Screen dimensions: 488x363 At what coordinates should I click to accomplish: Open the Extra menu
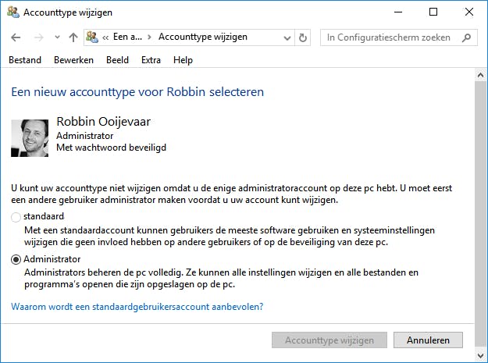coord(151,60)
